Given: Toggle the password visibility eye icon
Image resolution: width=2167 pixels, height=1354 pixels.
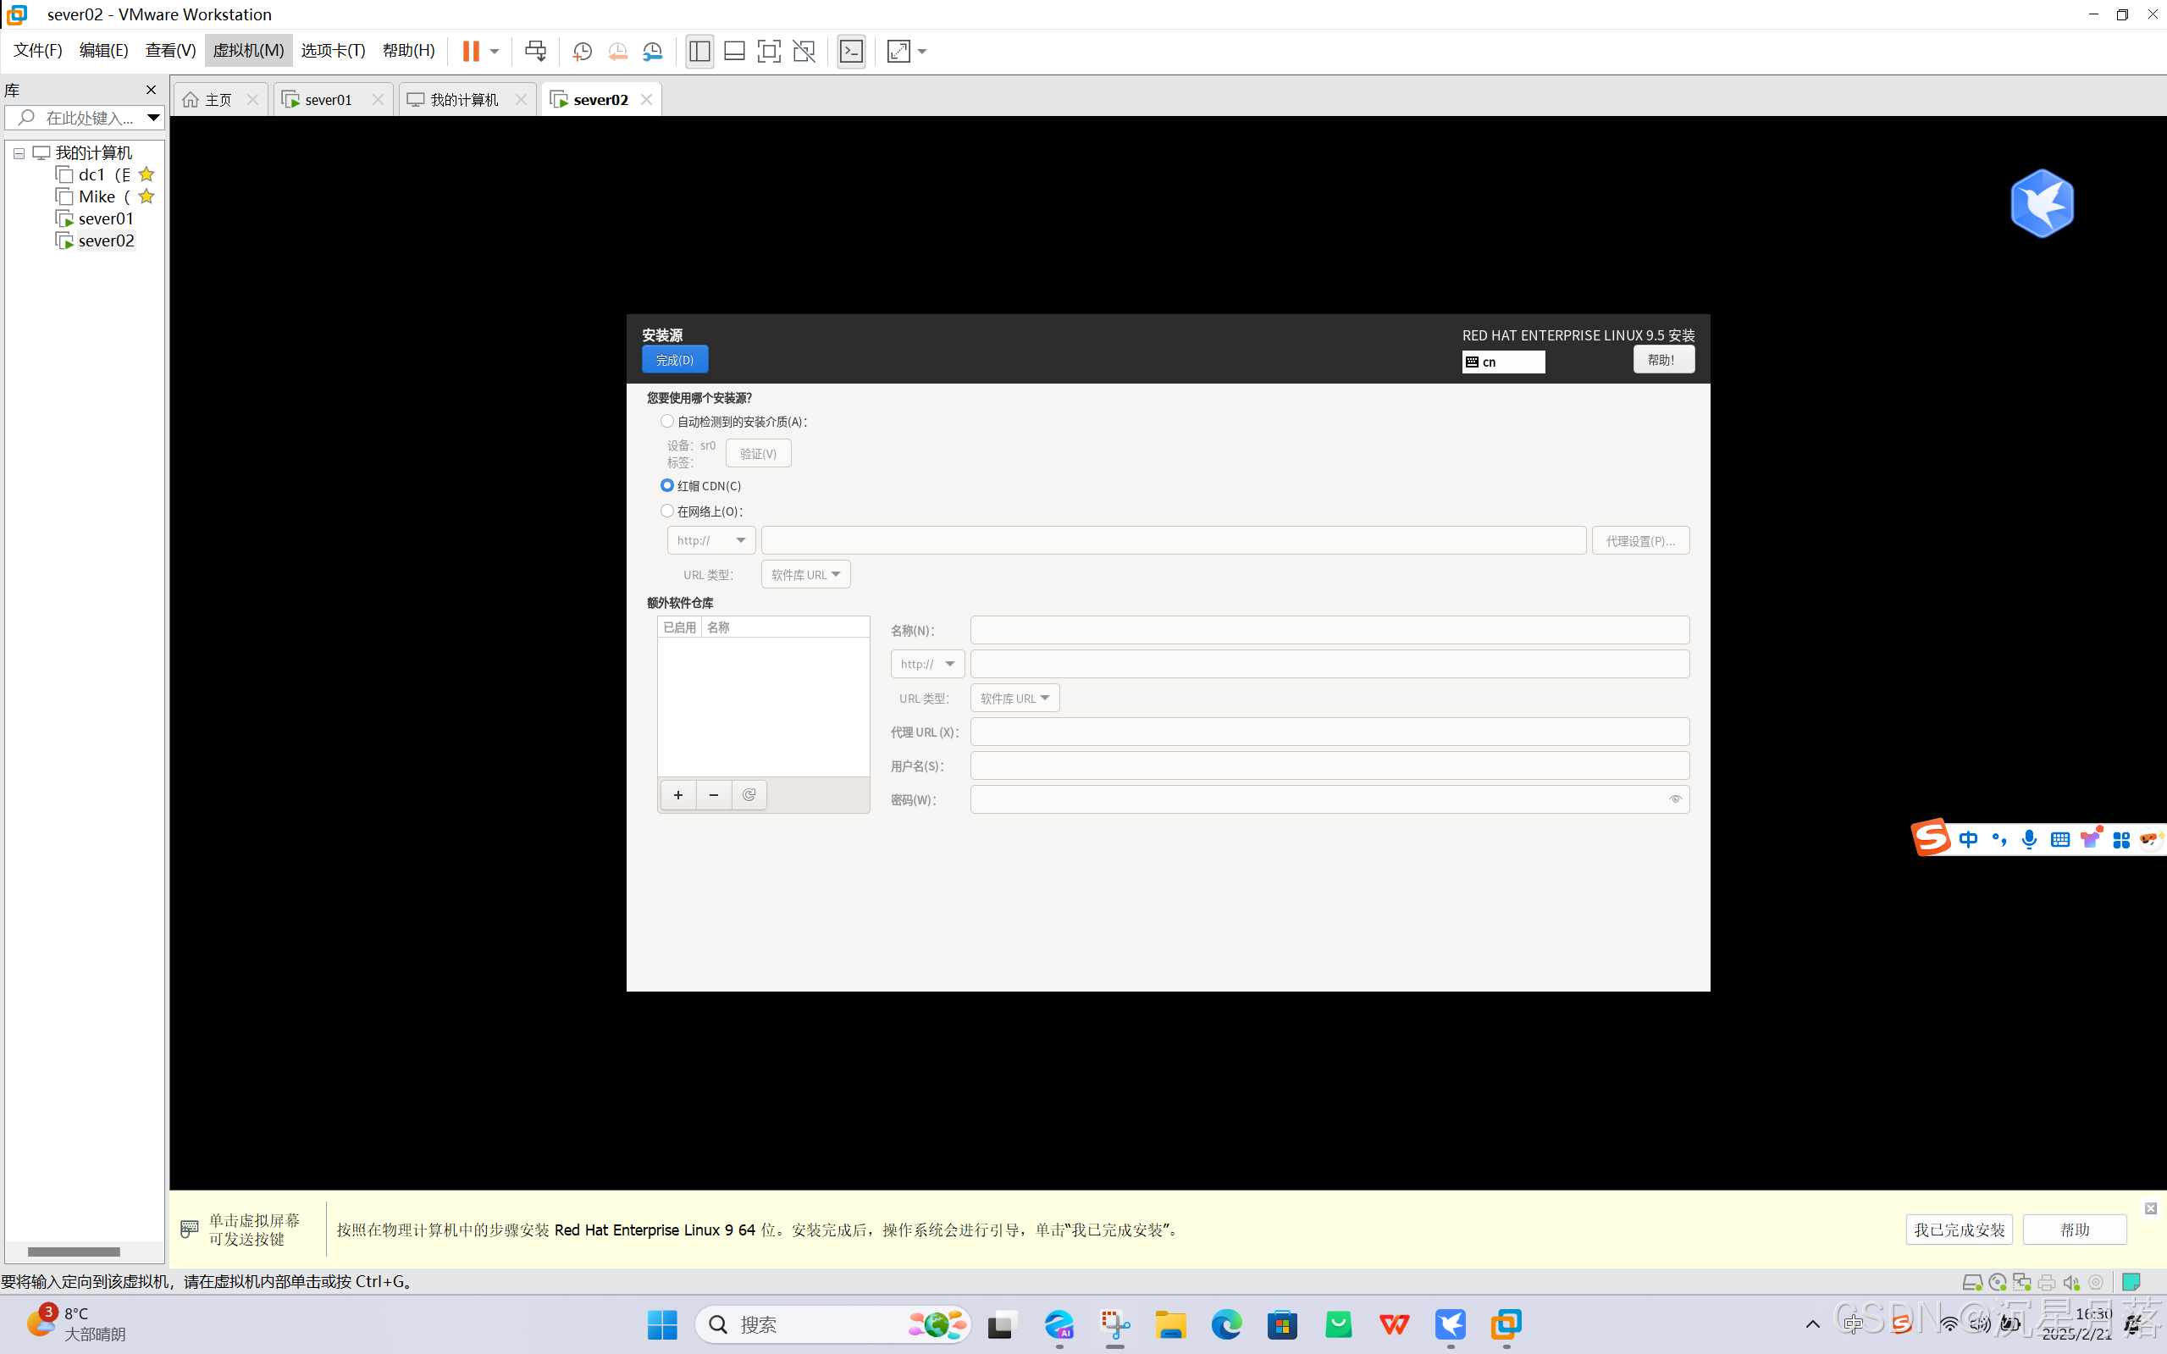Looking at the screenshot, I should pyautogui.click(x=1674, y=799).
